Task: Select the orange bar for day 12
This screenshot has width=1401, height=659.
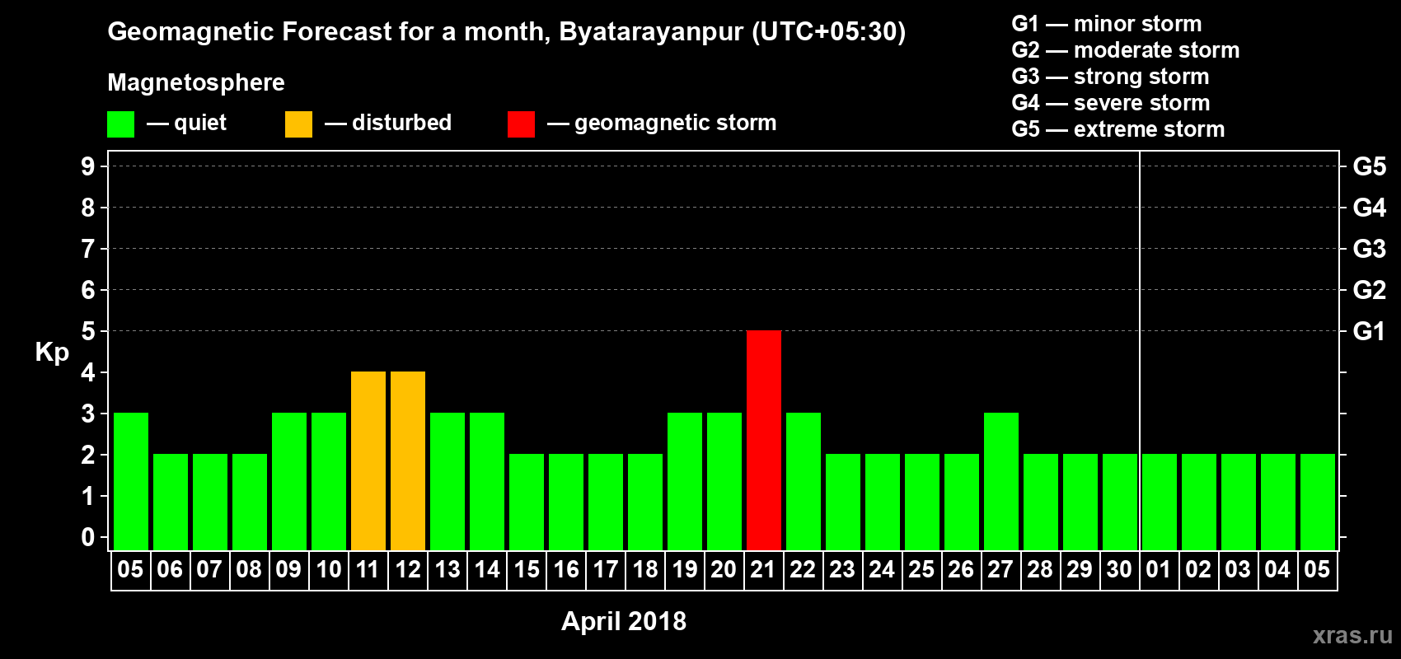Action: (x=408, y=460)
